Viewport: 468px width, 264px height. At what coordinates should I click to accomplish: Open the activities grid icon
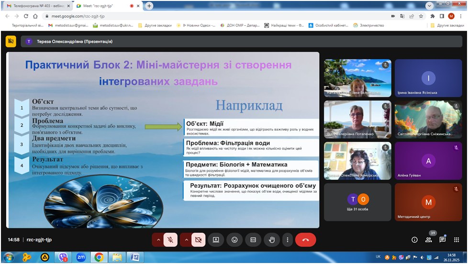click(457, 240)
